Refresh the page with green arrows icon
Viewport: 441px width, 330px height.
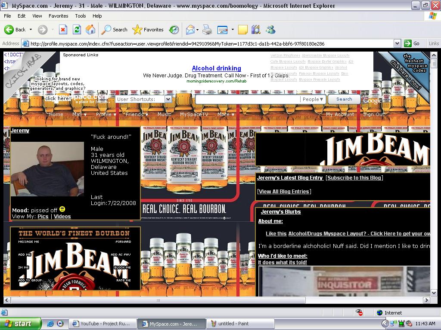[x=77, y=30]
